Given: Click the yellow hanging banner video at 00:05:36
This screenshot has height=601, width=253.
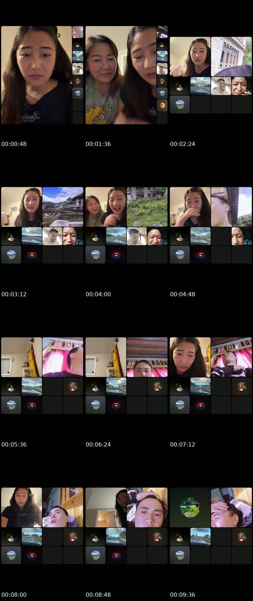Looking at the screenshot, I should [21, 357].
